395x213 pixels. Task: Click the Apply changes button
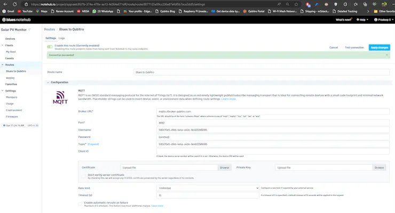pyautogui.click(x=380, y=47)
